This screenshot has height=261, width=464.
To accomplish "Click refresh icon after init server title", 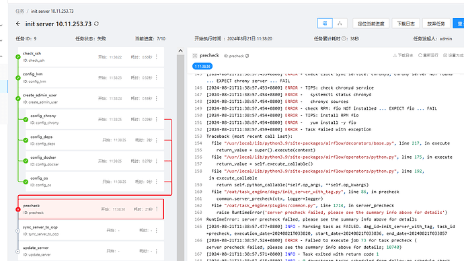I will click(96, 24).
